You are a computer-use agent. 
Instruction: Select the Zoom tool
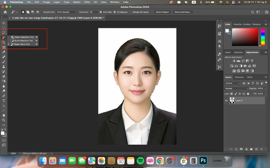coord(4,120)
